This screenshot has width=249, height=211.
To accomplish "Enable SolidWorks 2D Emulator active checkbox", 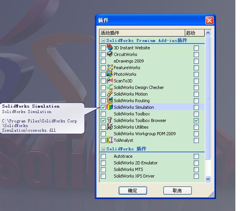I will 103,163.
